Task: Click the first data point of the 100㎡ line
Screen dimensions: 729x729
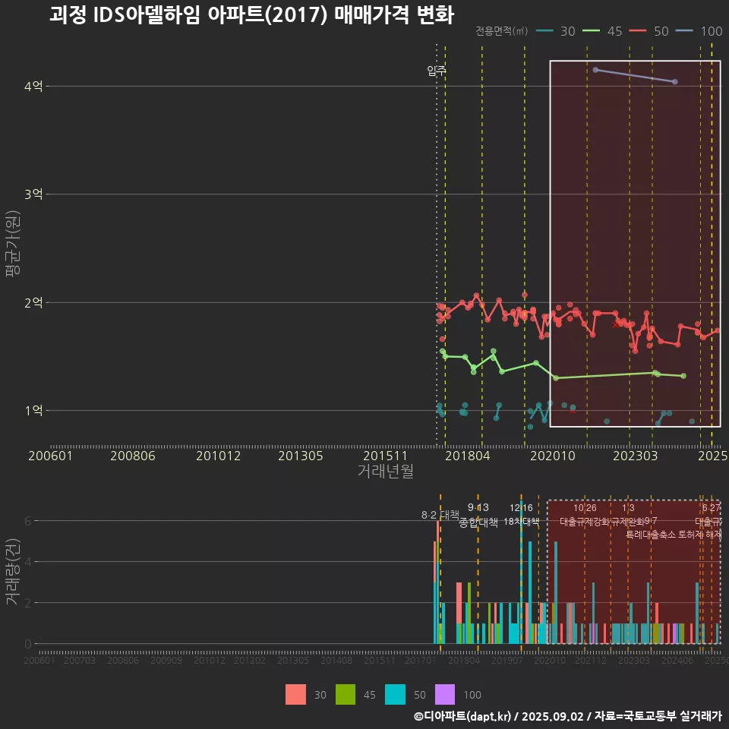Action: pyautogui.click(x=596, y=70)
